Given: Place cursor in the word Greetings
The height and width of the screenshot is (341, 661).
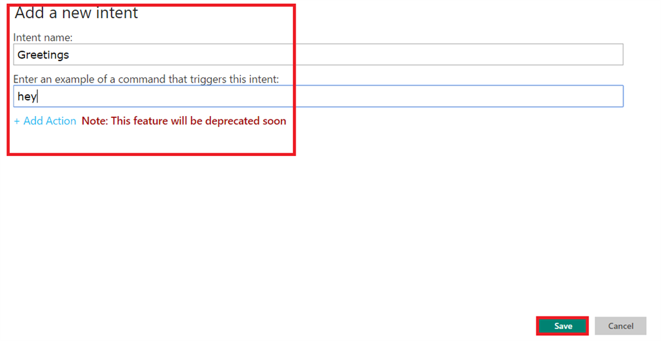Looking at the screenshot, I should [x=43, y=55].
